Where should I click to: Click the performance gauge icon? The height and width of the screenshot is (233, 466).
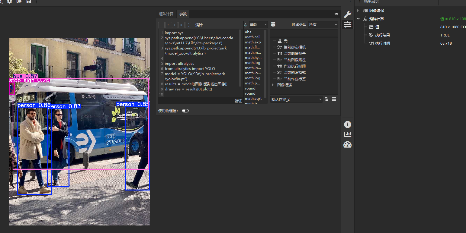[x=348, y=145]
